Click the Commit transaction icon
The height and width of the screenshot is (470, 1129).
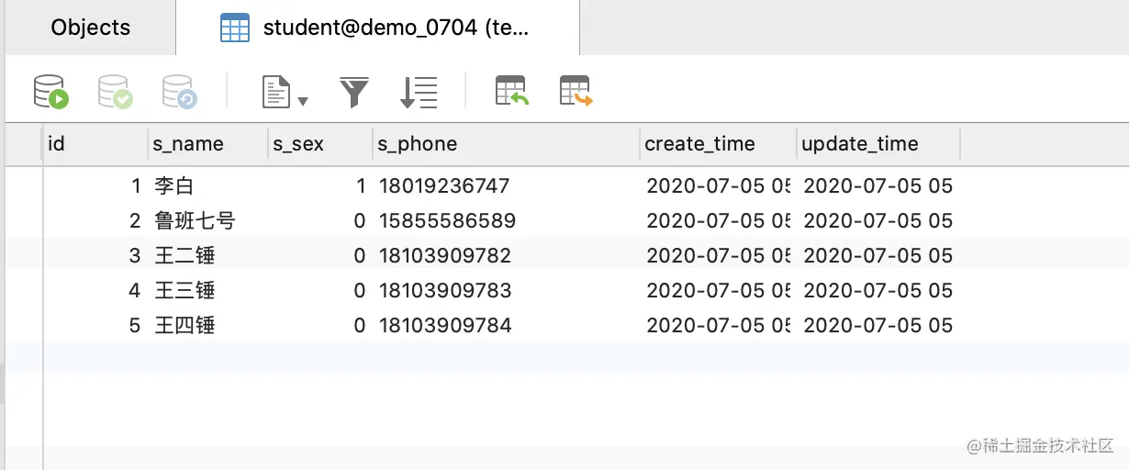(116, 92)
